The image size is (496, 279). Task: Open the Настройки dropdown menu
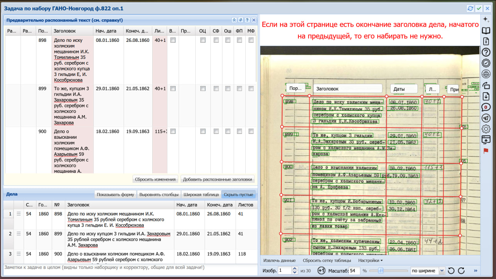pyautogui.click(x=370, y=260)
